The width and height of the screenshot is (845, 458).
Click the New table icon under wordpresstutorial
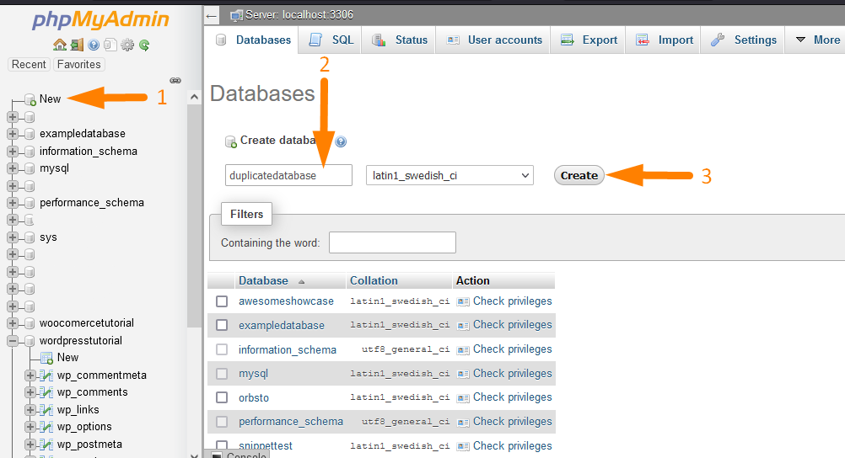tap(47, 358)
